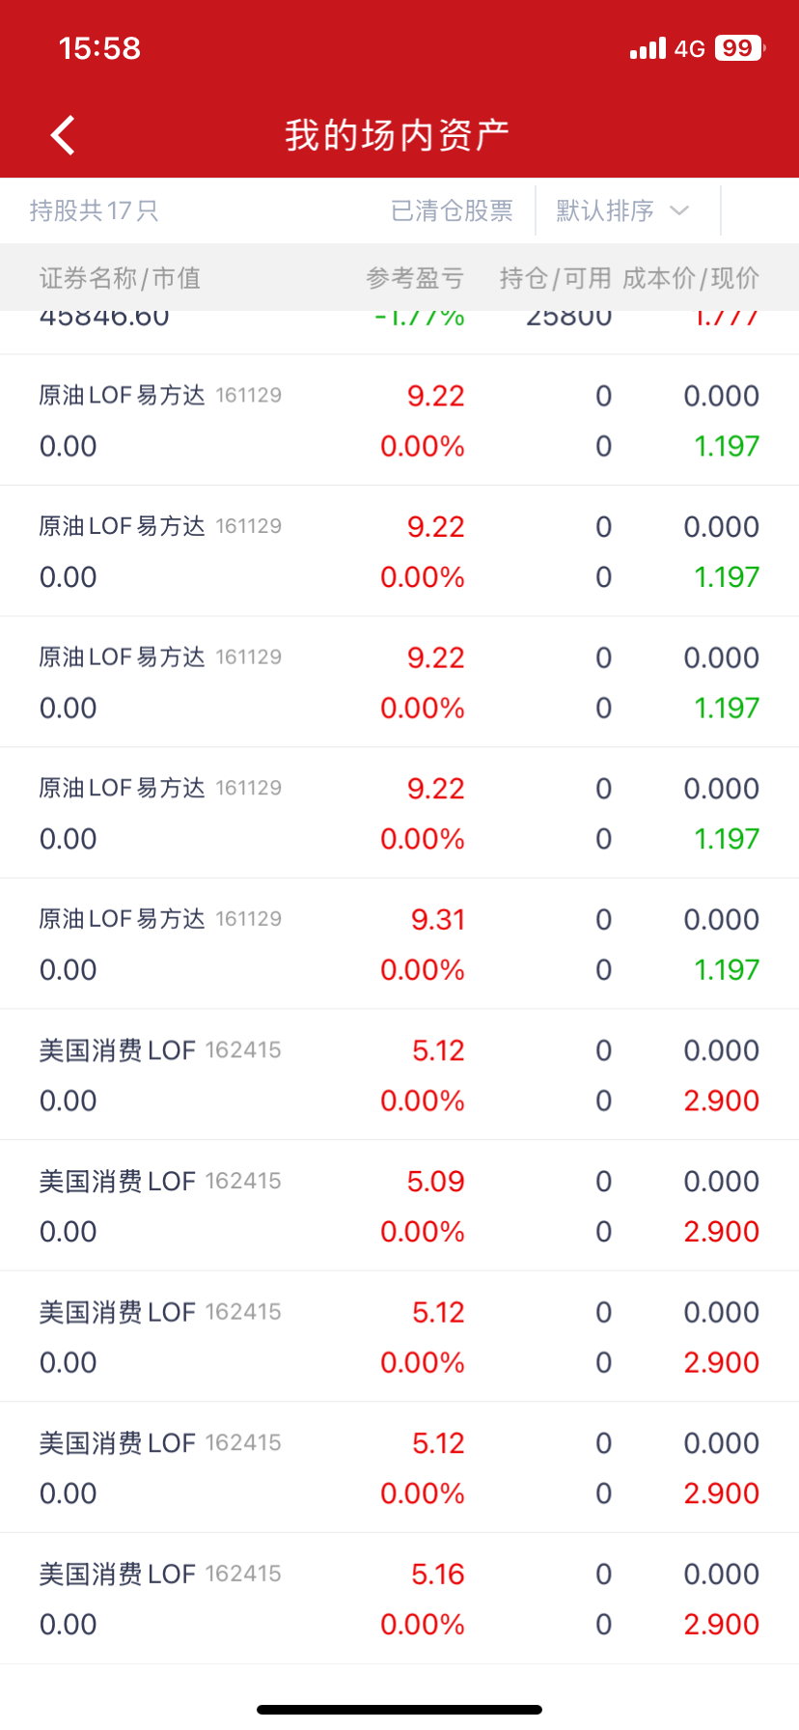Tap the 15:58 clock in status bar

(99, 48)
